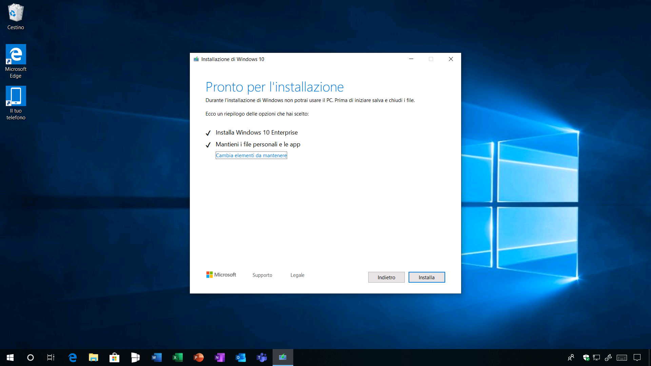Click the 'Pronto per l'installazione' heading
The width and height of the screenshot is (651, 366).
(275, 87)
